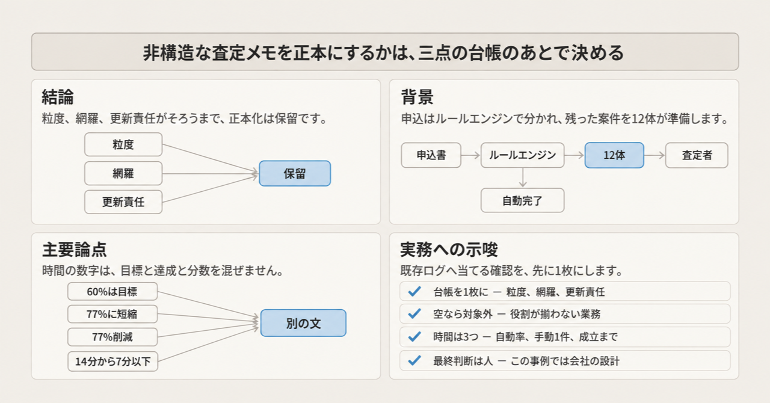Viewport: 770px width, 403px height.
Task: Click the 網羅 node box
Action: pos(123,174)
